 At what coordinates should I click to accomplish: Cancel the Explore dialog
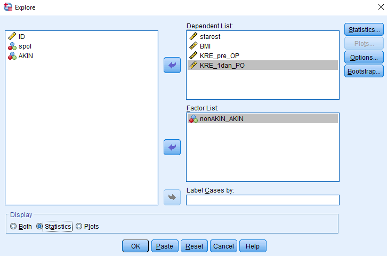(x=223, y=246)
